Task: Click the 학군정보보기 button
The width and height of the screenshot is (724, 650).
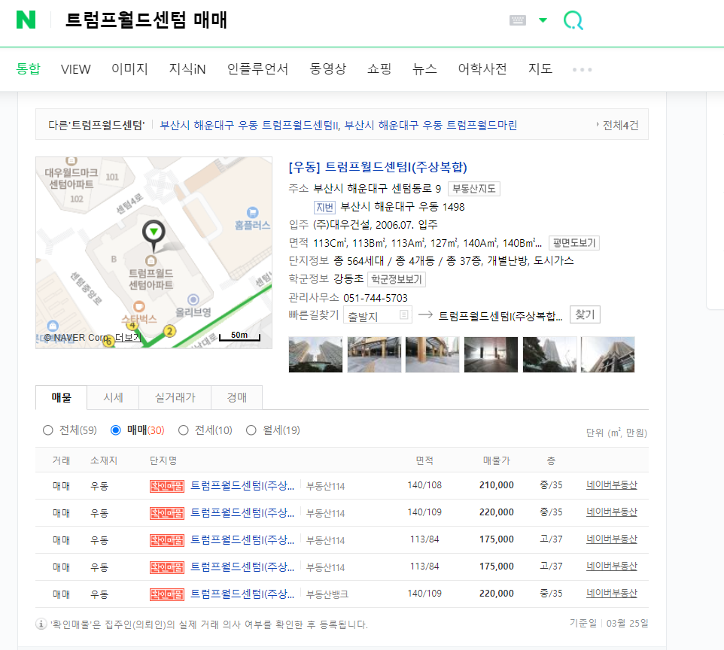Action: pyautogui.click(x=397, y=279)
